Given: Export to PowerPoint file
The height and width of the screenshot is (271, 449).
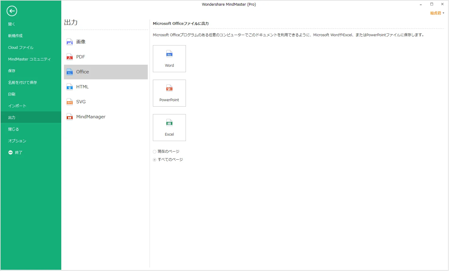Looking at the screenshot, I should pos(169,93).
